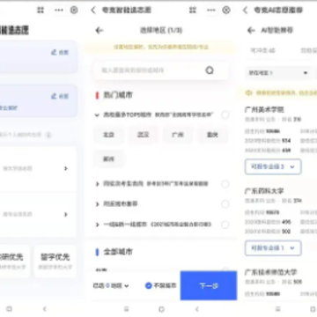The image size is (317, 317).
Task: Expand 可报专业组 1 under 广东药科大学
Action: pyautogui.click(x=273, y=248)
